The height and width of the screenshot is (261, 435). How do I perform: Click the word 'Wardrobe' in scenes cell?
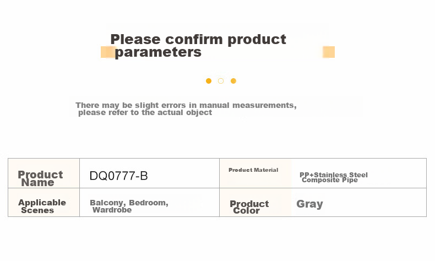click(112, 210)
